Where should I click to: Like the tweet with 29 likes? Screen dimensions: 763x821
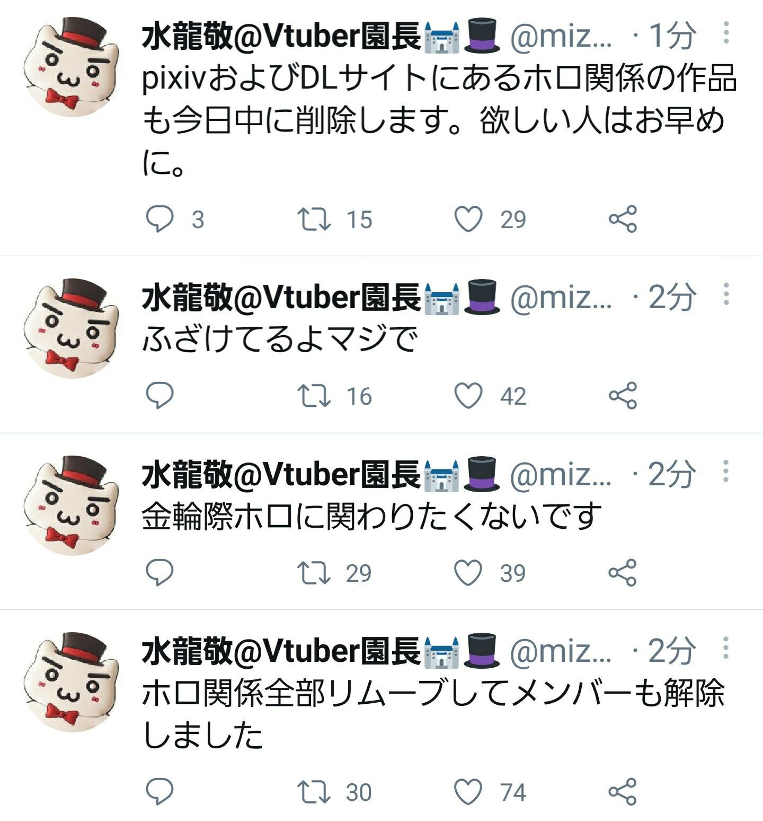[469, 219]
